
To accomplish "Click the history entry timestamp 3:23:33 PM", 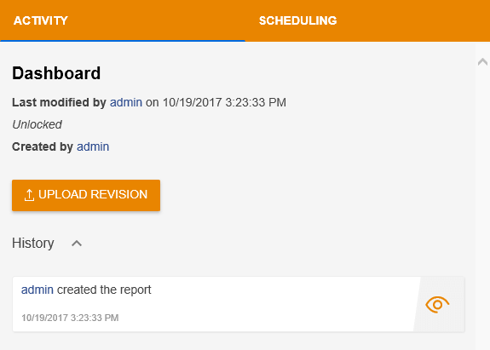I will click(x=95, y=318).
